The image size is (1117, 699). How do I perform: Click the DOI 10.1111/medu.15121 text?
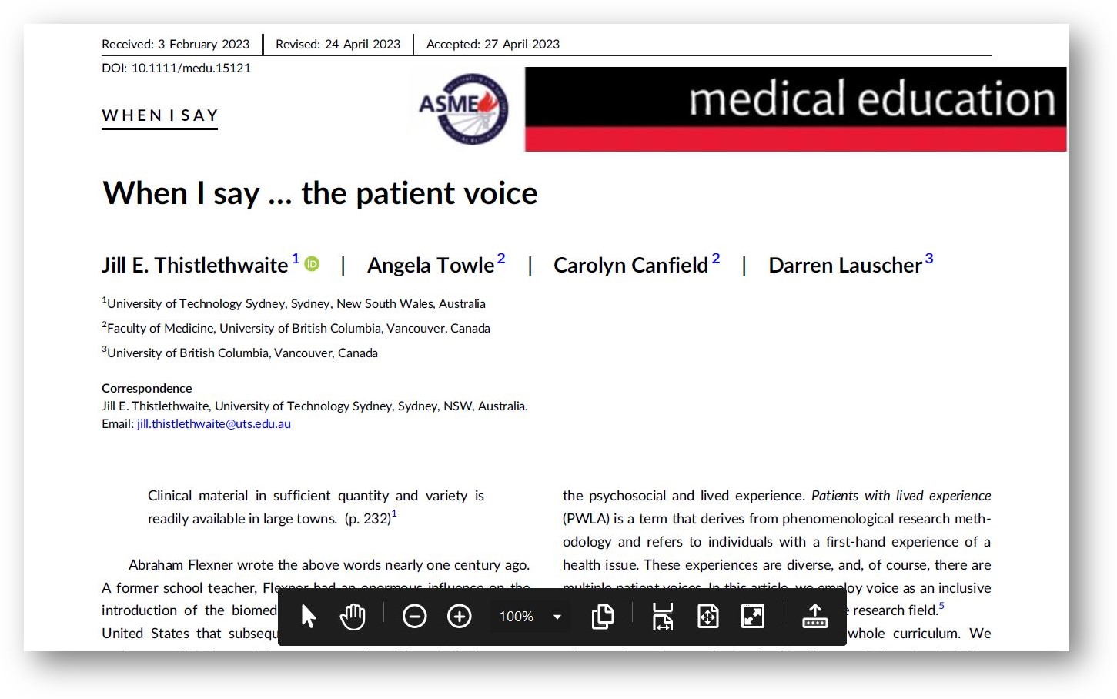coord(176,68)
